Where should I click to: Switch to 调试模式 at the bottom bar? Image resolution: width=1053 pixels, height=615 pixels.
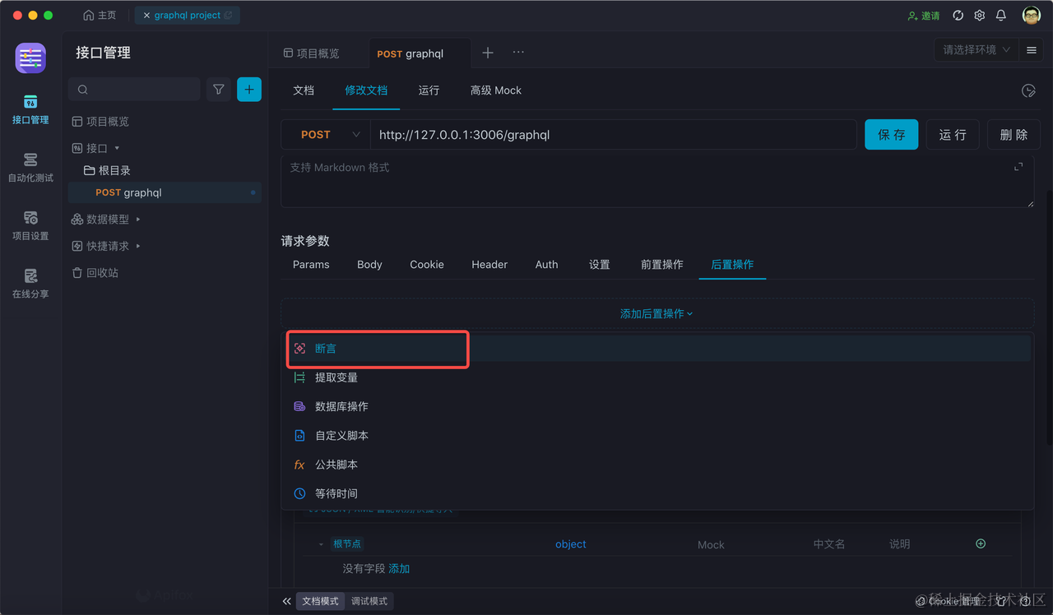tap(369, 600)
